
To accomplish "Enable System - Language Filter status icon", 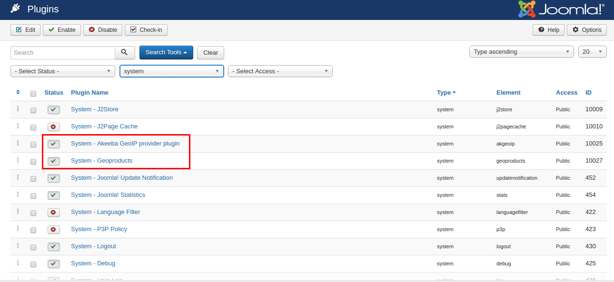I will 53,213.
